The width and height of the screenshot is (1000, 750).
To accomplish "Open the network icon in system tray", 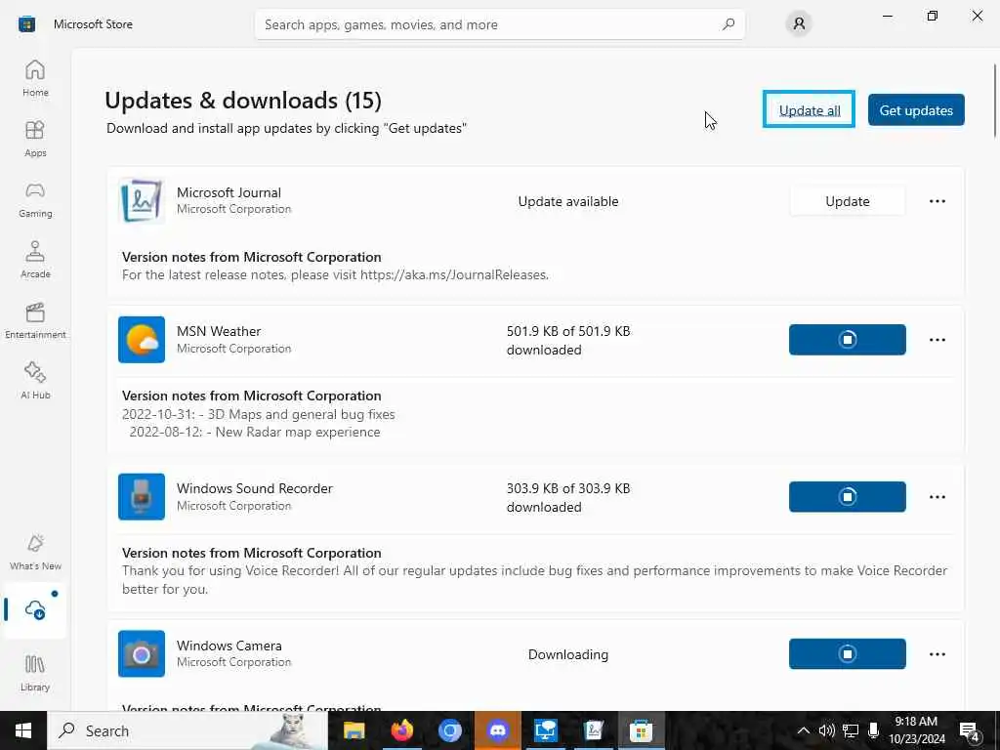I will pos(851,730).
